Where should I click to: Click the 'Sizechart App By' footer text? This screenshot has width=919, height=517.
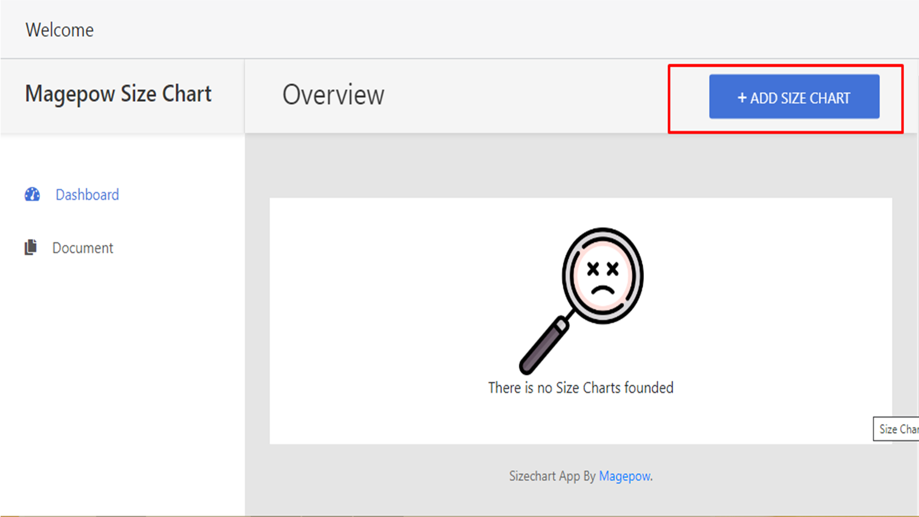[x=552, y=476]
